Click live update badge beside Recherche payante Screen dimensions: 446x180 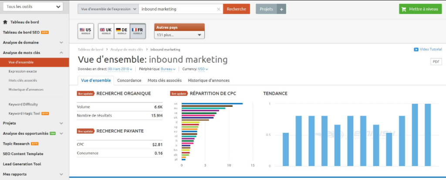pyautogui.click(x=86, y=131)
